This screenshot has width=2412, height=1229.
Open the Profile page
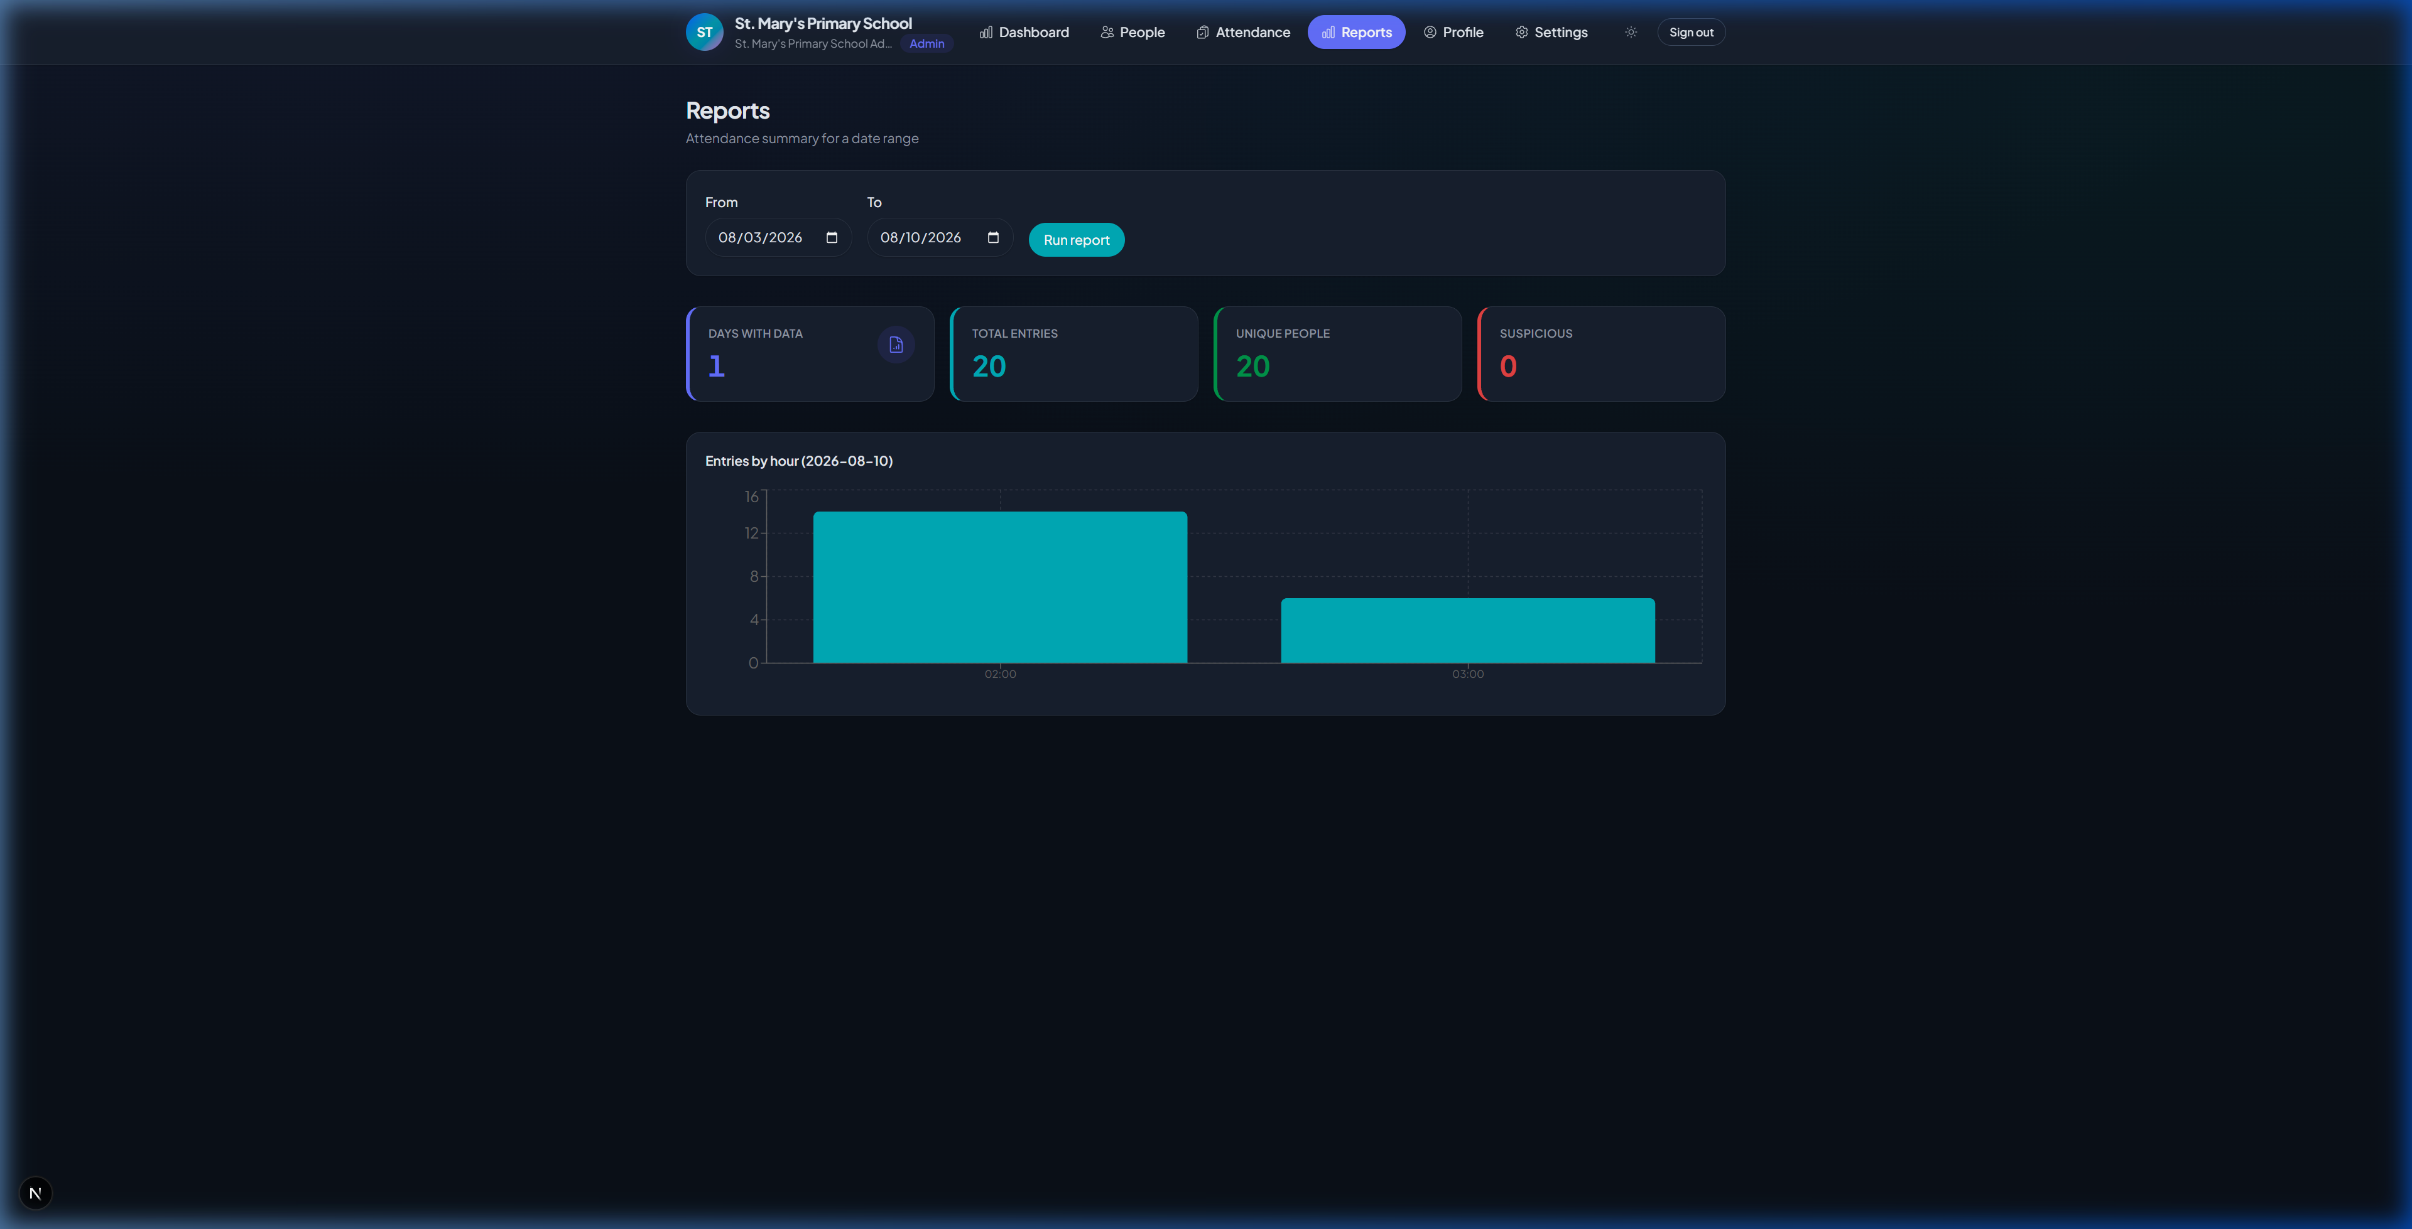point(1453,32)
